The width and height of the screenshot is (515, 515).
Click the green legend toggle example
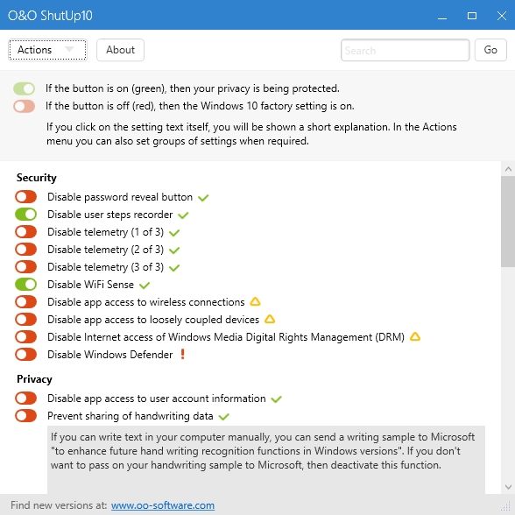point(24,88)
